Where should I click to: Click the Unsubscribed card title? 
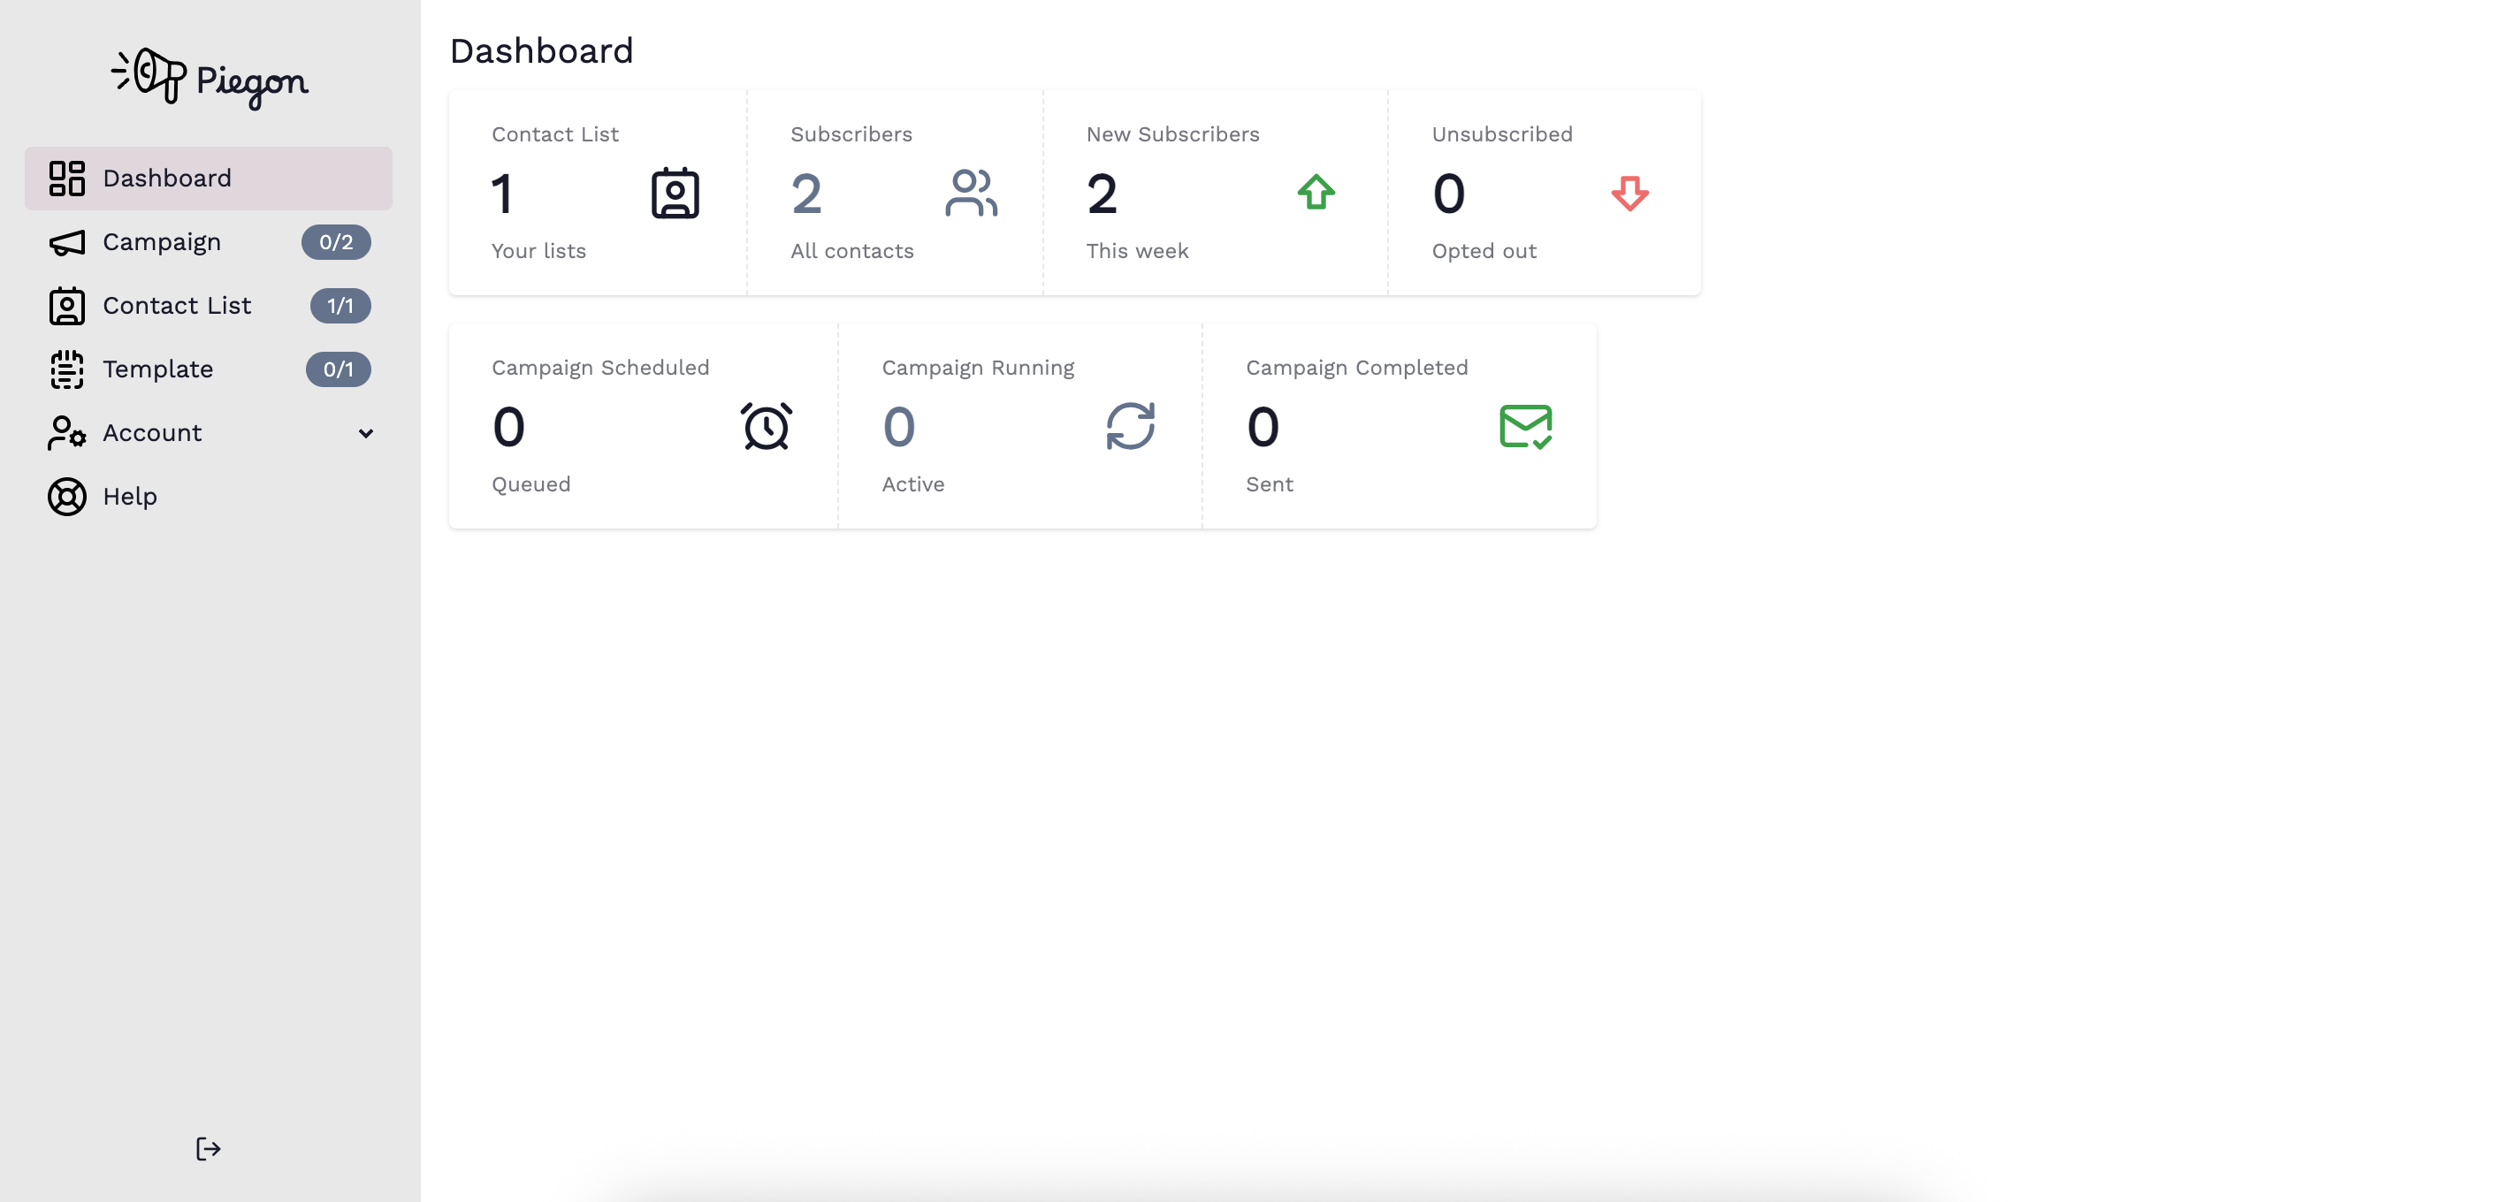point(1502,135)
